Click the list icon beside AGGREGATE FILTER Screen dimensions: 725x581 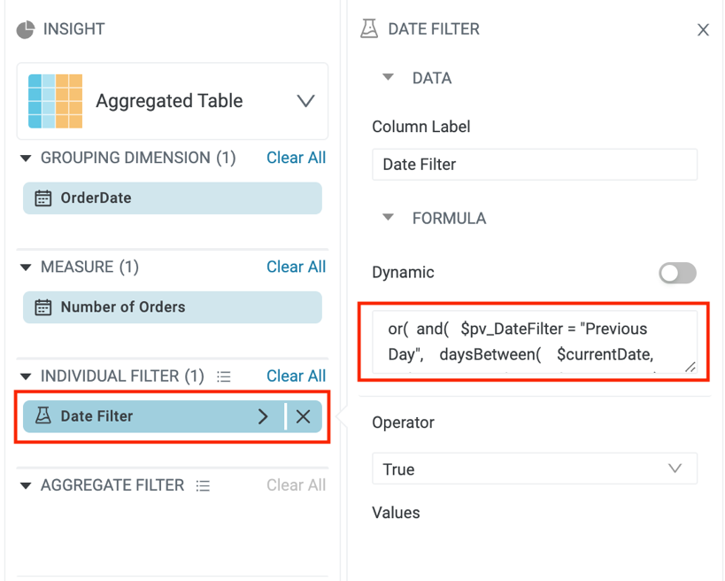(204, 485)
